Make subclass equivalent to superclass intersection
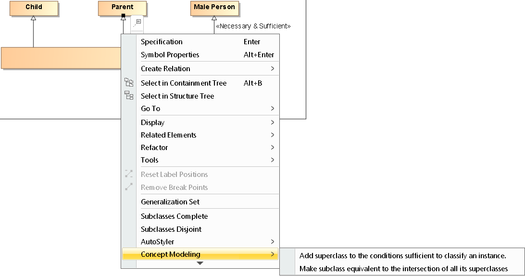The image size is (525, 276). pos(403,269)
